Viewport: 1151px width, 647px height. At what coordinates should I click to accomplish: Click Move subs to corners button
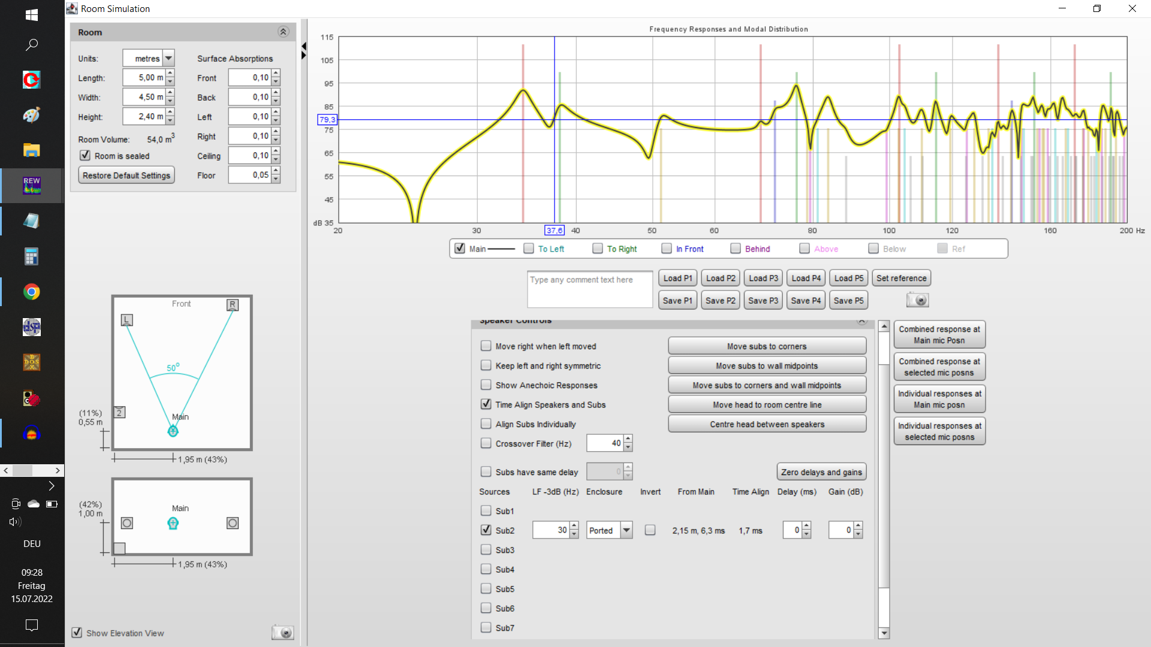coord(766,346)
